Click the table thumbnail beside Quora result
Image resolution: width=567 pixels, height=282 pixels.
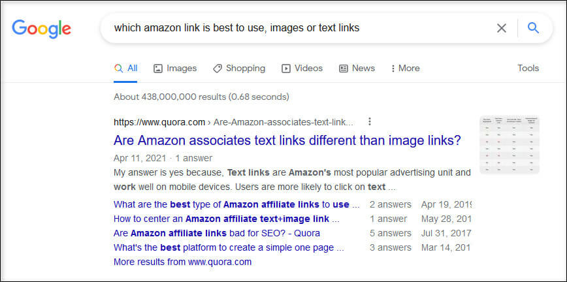click(x=509, y=145)
